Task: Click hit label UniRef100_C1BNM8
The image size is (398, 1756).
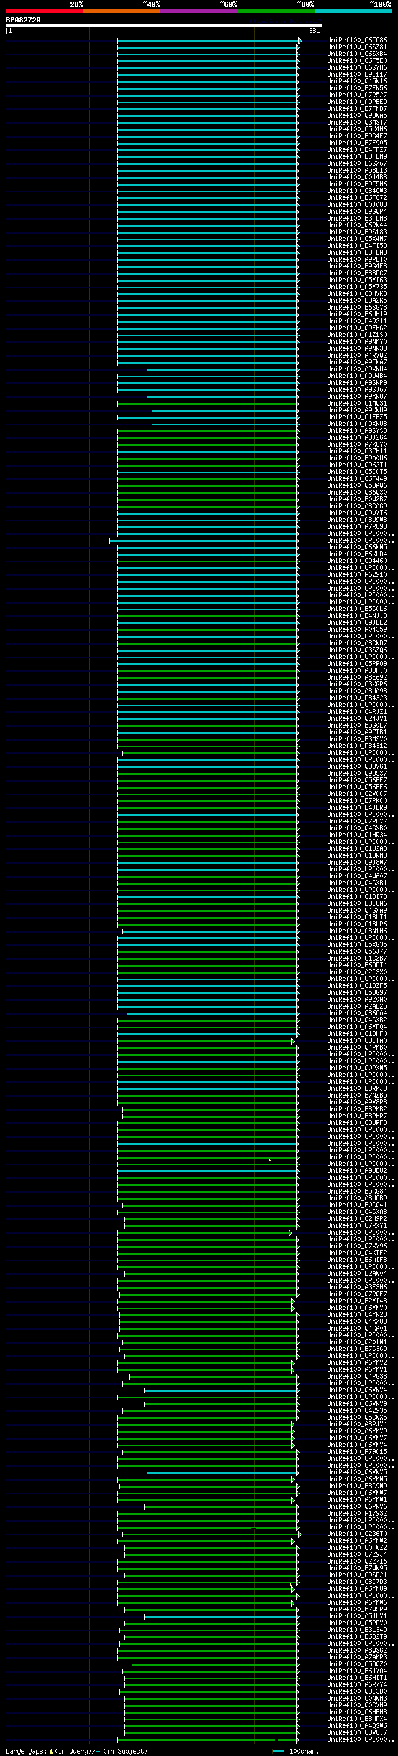Action: point(357,855)
